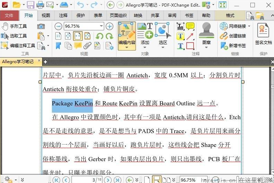Select the 编辑注释工具 button
Image resolution: width=274 pixels, height=183 pixels.
(x=18, y=46)
